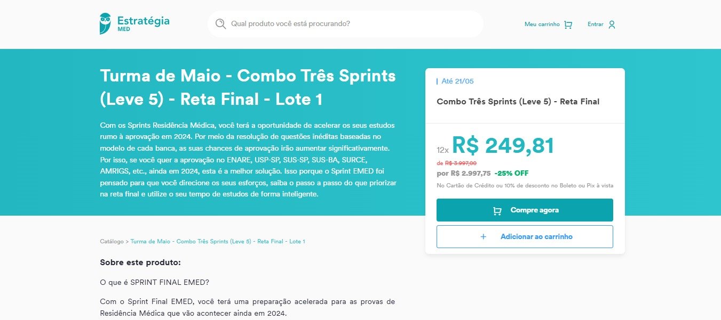Click the Entrar login link
The height and width of the screenshot is (320, 721).
click(601, 24)
